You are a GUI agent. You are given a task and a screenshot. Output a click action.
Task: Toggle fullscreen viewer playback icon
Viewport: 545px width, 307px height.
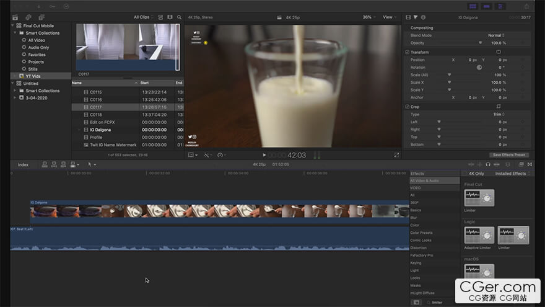click(396, 155)
